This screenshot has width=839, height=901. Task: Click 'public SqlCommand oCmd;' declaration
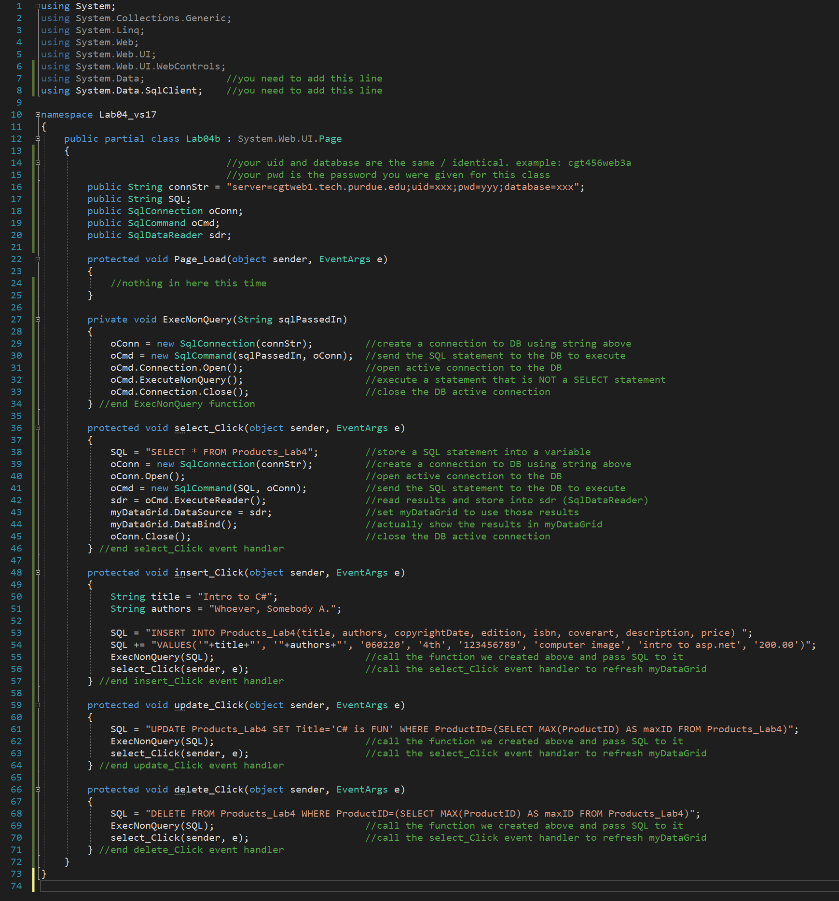pyautogui.click(x=153, y=223)
